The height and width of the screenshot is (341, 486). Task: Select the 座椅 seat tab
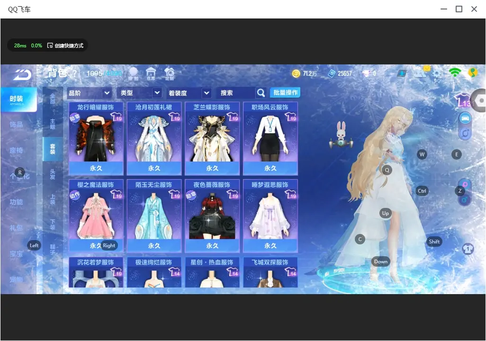coord(16,151)
